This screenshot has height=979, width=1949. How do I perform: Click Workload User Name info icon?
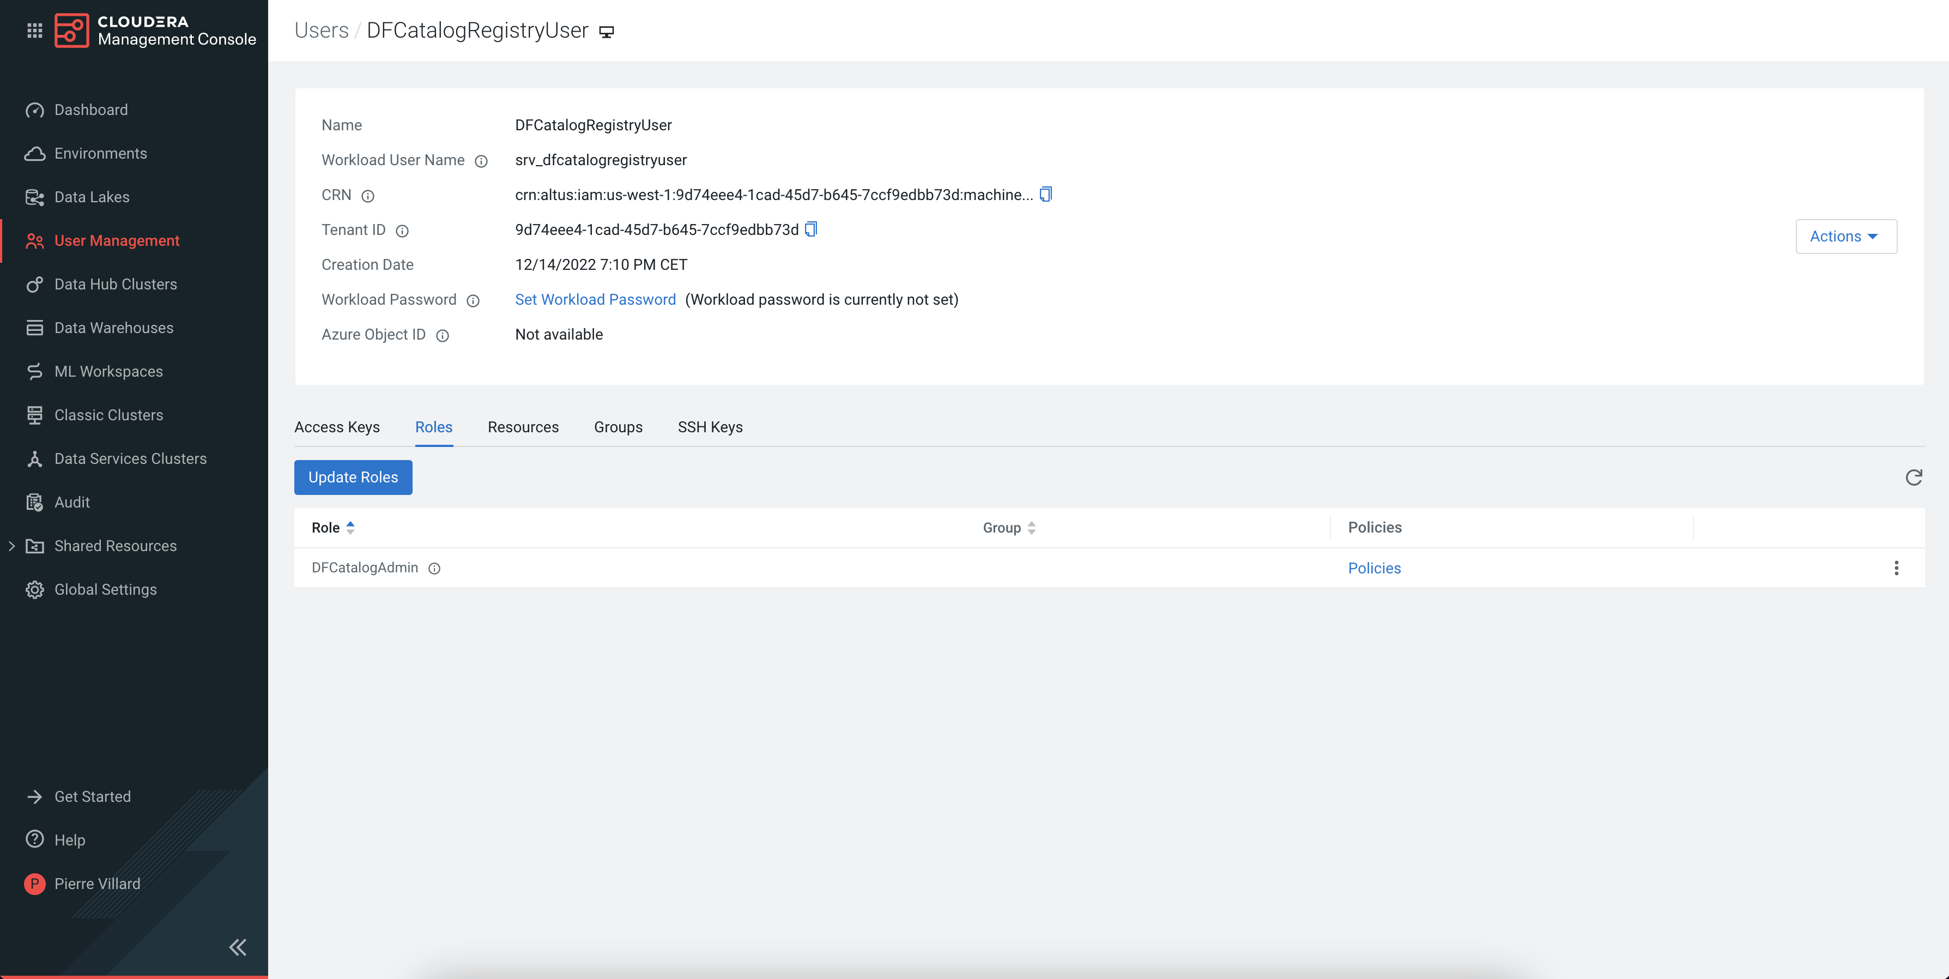pyautogui.click(x=481, y=161)
